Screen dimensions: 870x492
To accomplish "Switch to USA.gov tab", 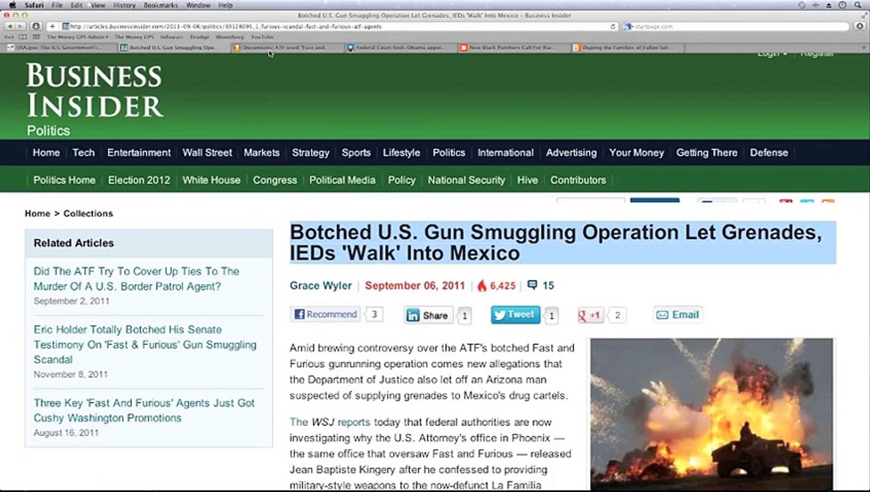I will 60,48.
